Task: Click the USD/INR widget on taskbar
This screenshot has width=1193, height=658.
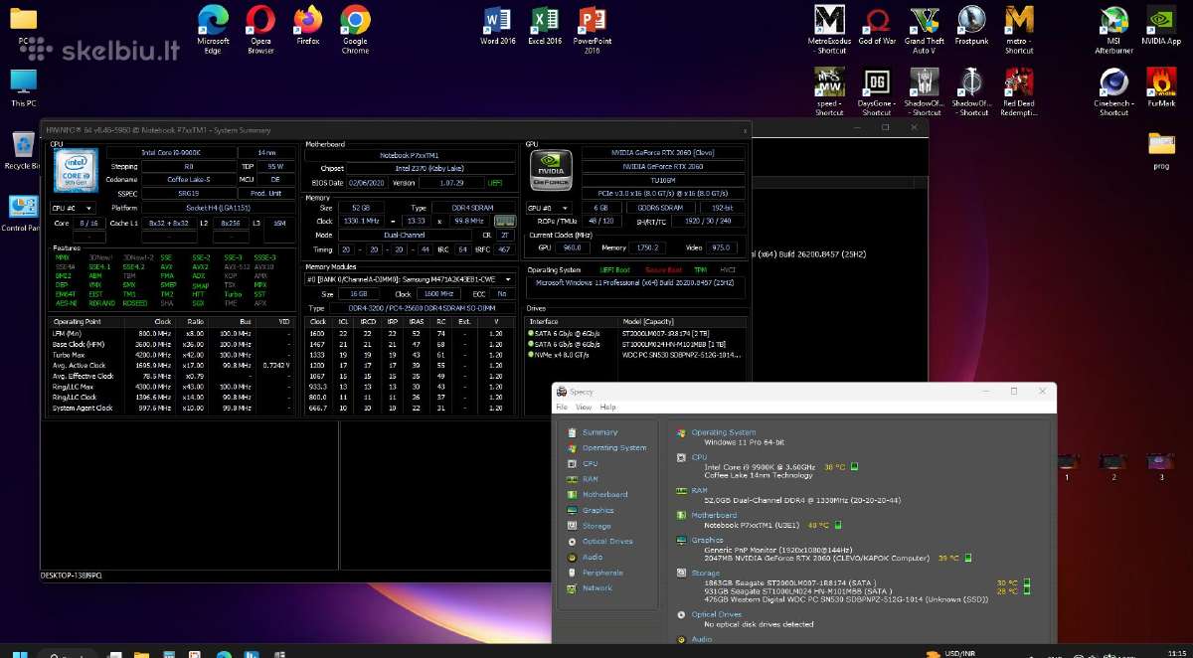Action: (949, 653)
